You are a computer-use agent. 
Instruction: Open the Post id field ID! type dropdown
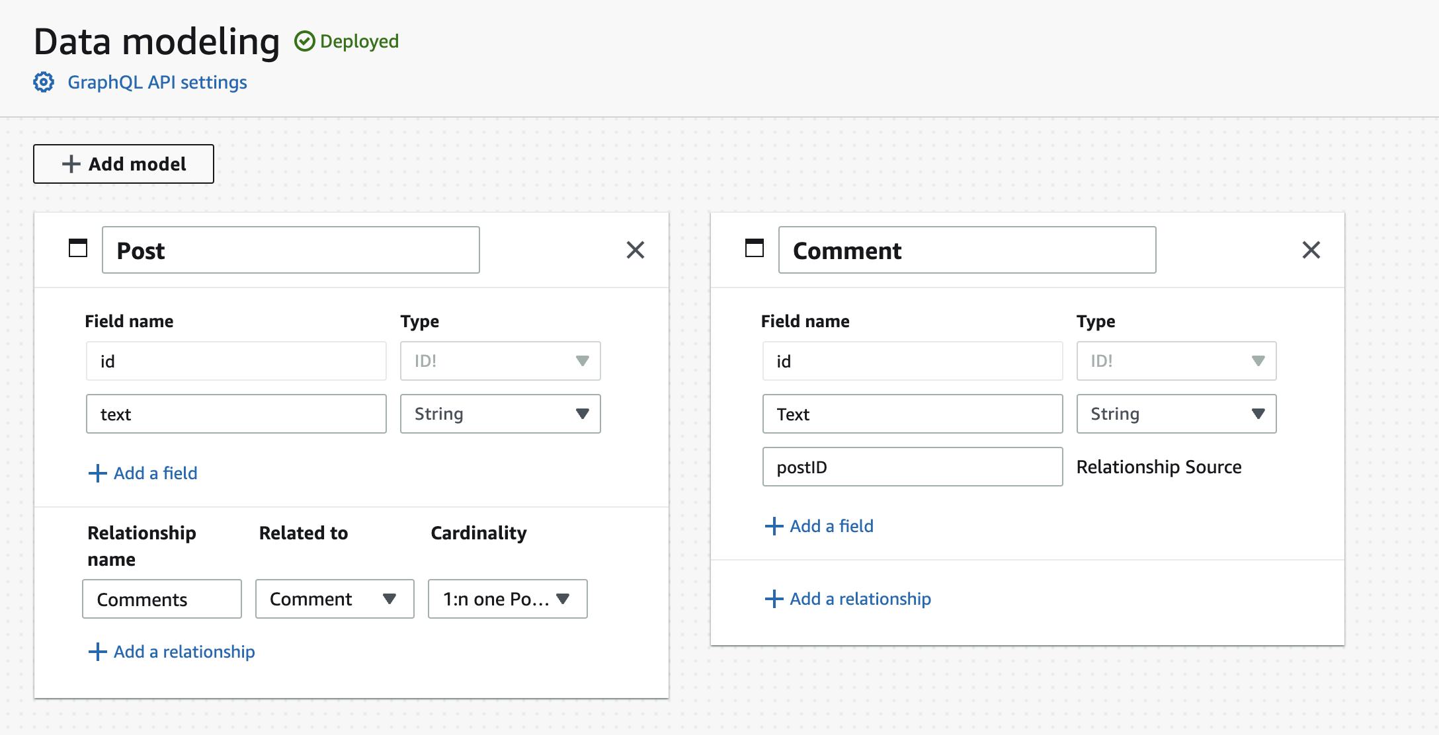[x=500, y=361]
